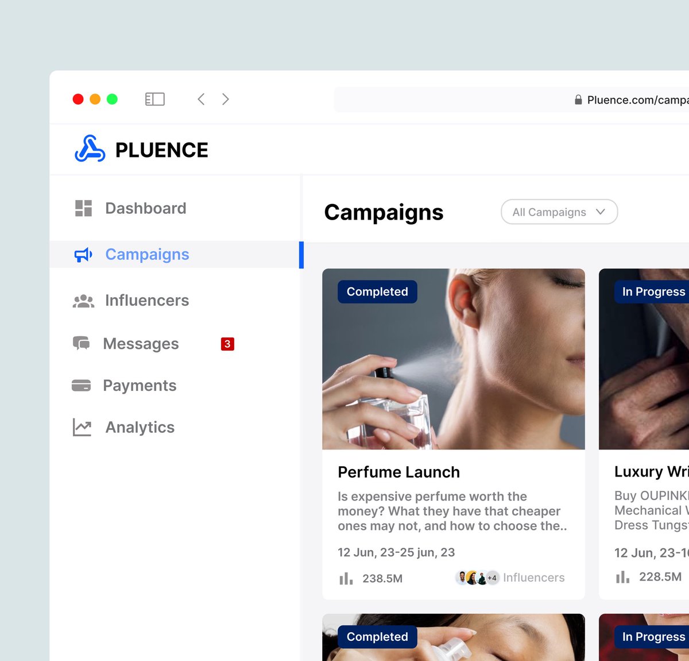Click the Influencers people icon
Image resolution: width=689 pixels, height=661 pixels.
click(x=83, y=301)
